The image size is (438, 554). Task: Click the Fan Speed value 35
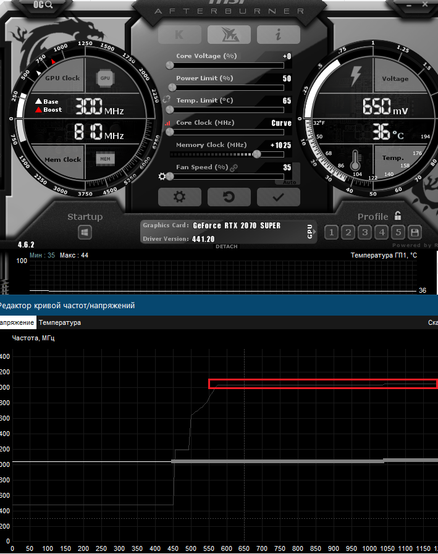coord(287,167)
